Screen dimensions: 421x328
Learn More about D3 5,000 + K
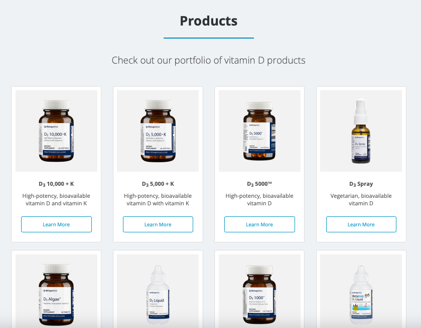point(158,224)
